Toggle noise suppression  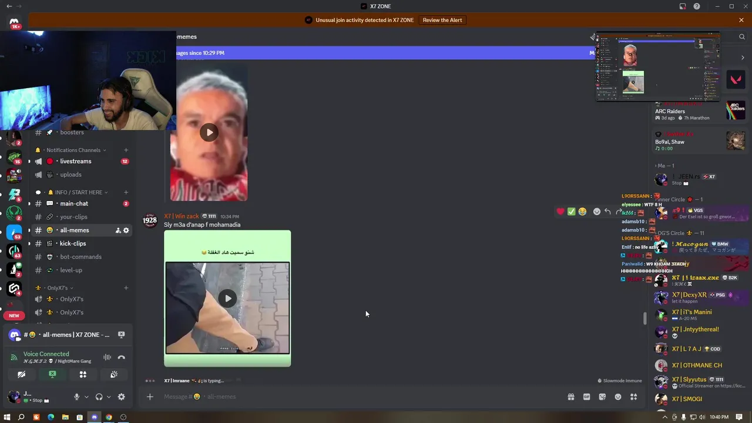tap(107, 357)
